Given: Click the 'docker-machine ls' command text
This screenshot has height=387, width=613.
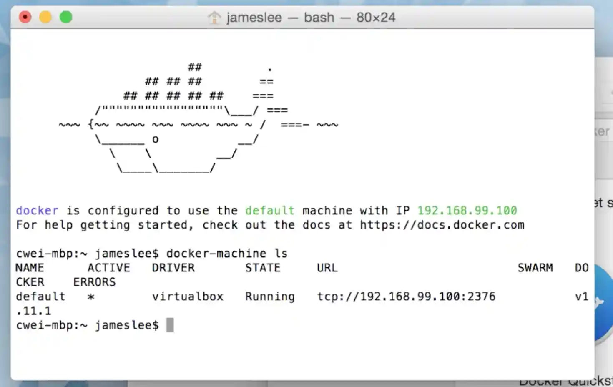Looking at the screenshot, I should (226, 253).
